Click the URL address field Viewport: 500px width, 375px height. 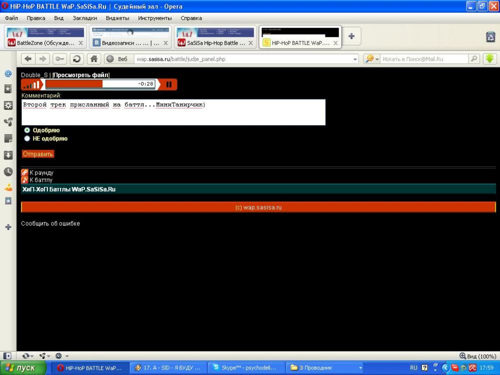point(243,59)
